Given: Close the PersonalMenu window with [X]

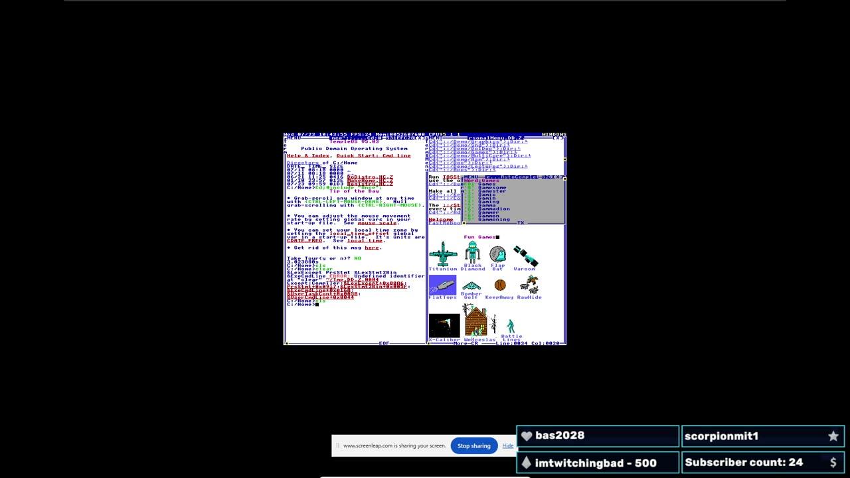Looking at the screenshot, I should pos(558,138).
